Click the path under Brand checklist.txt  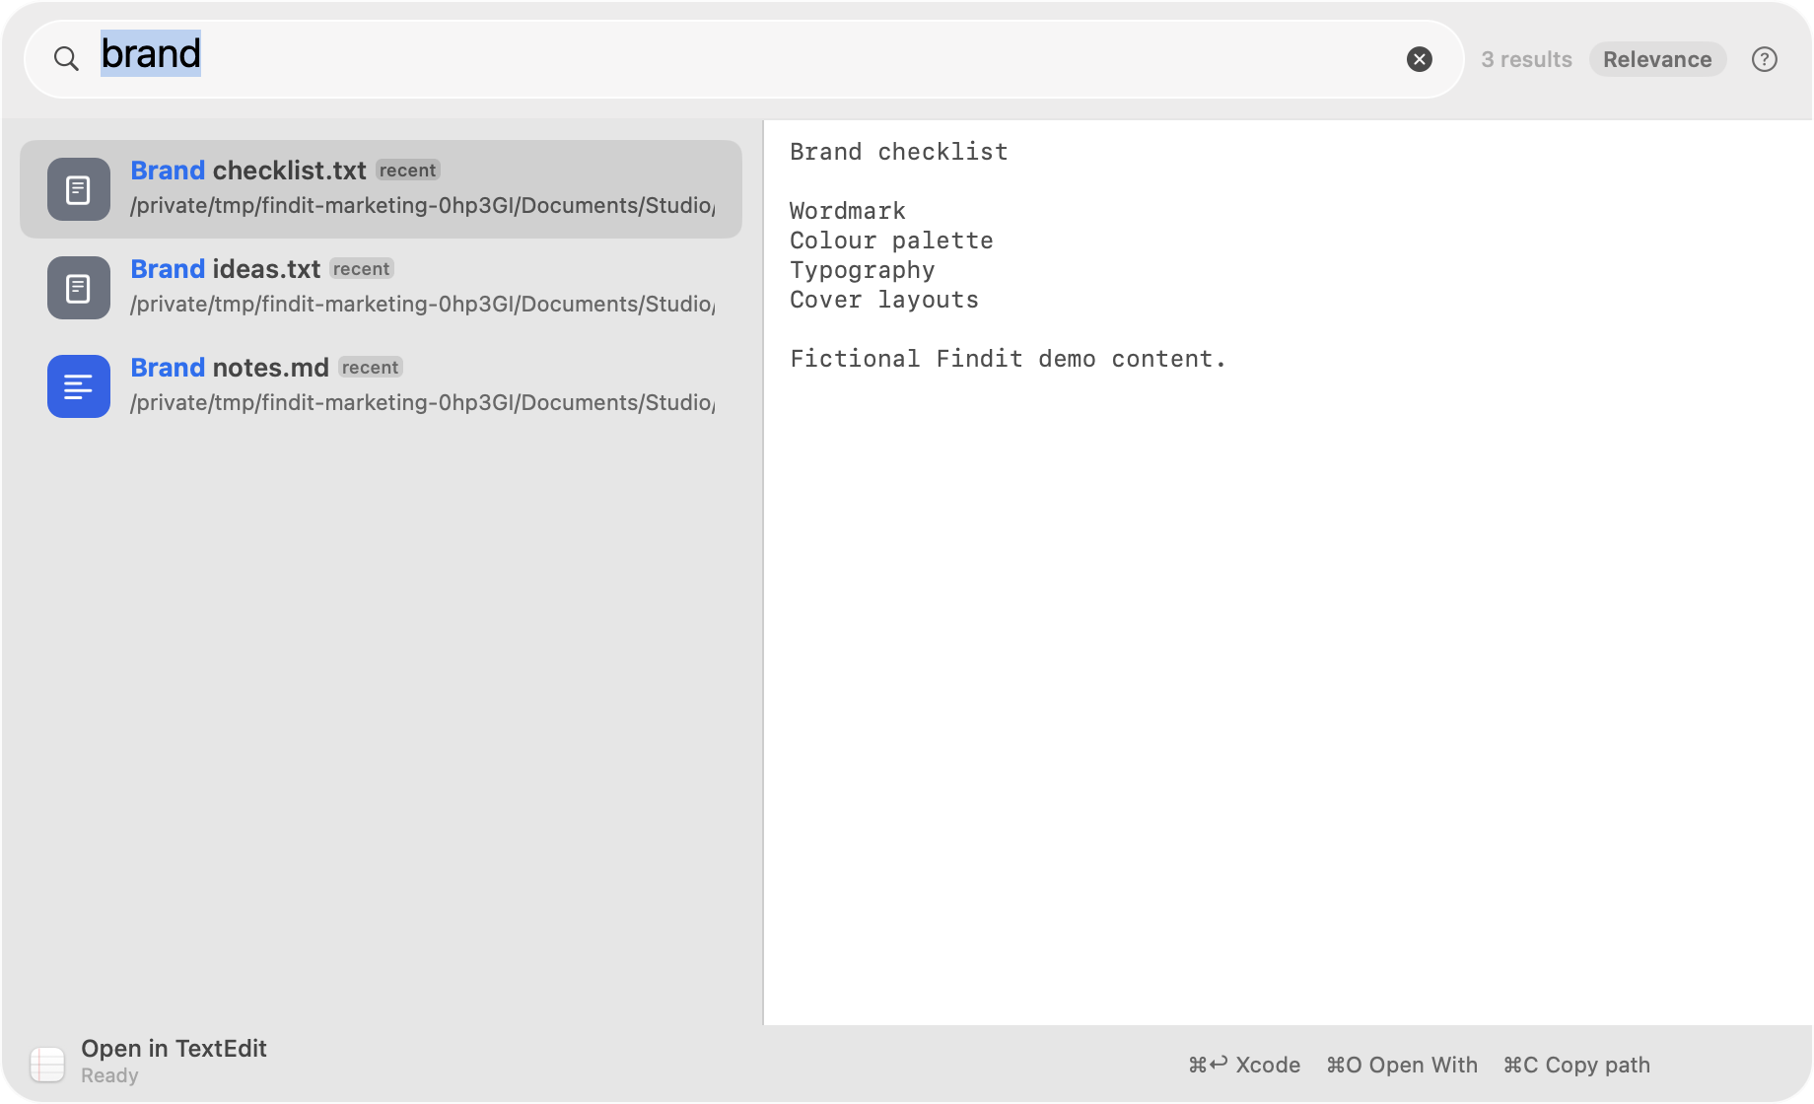point(423,205)
